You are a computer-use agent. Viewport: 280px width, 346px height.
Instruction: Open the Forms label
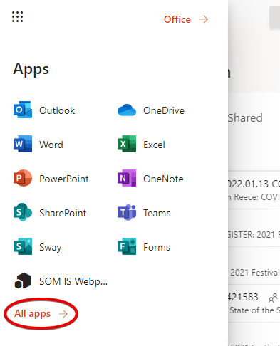click(157, 247)
